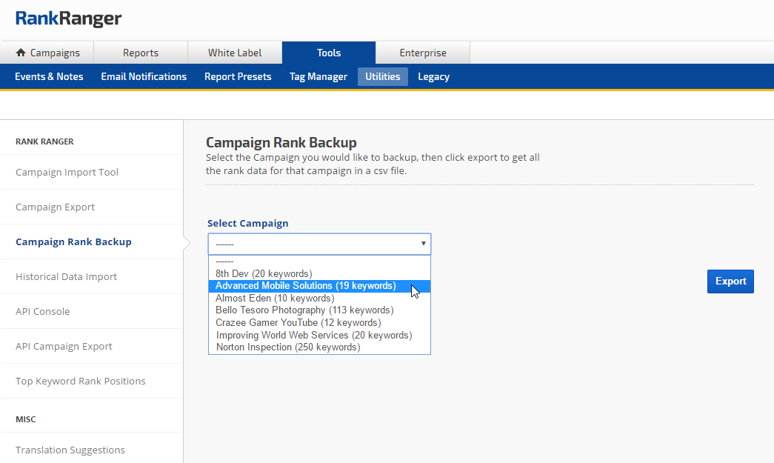Select Norton Inspection (250 keywords) option
774x463 pixels.
(x=287, y=347)
